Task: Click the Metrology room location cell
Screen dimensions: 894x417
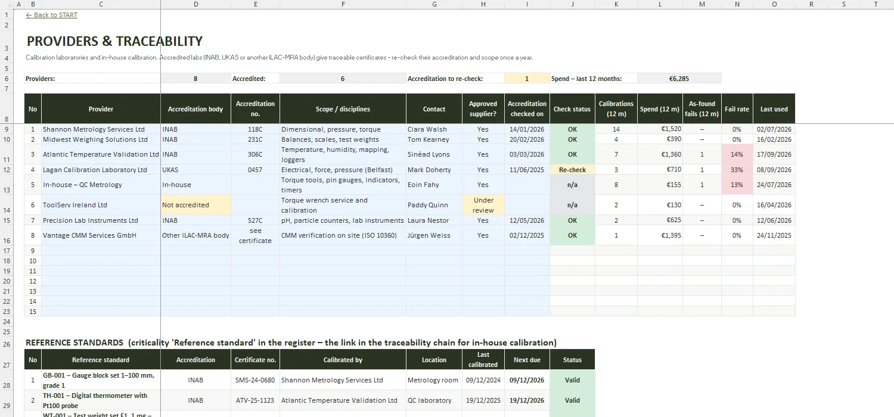Action: (434, 380)
